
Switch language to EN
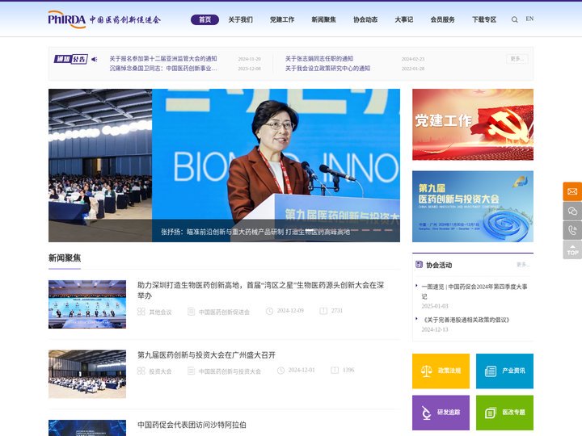click(529, 19)
